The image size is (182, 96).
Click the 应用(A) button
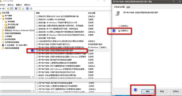pos(176,91)
